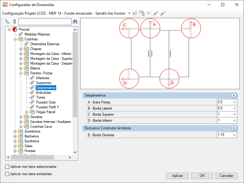Viewport: 244px width, 183px height.
Task: Collapse Exclusivo Construtor Armários section
Action: [234, 128]
